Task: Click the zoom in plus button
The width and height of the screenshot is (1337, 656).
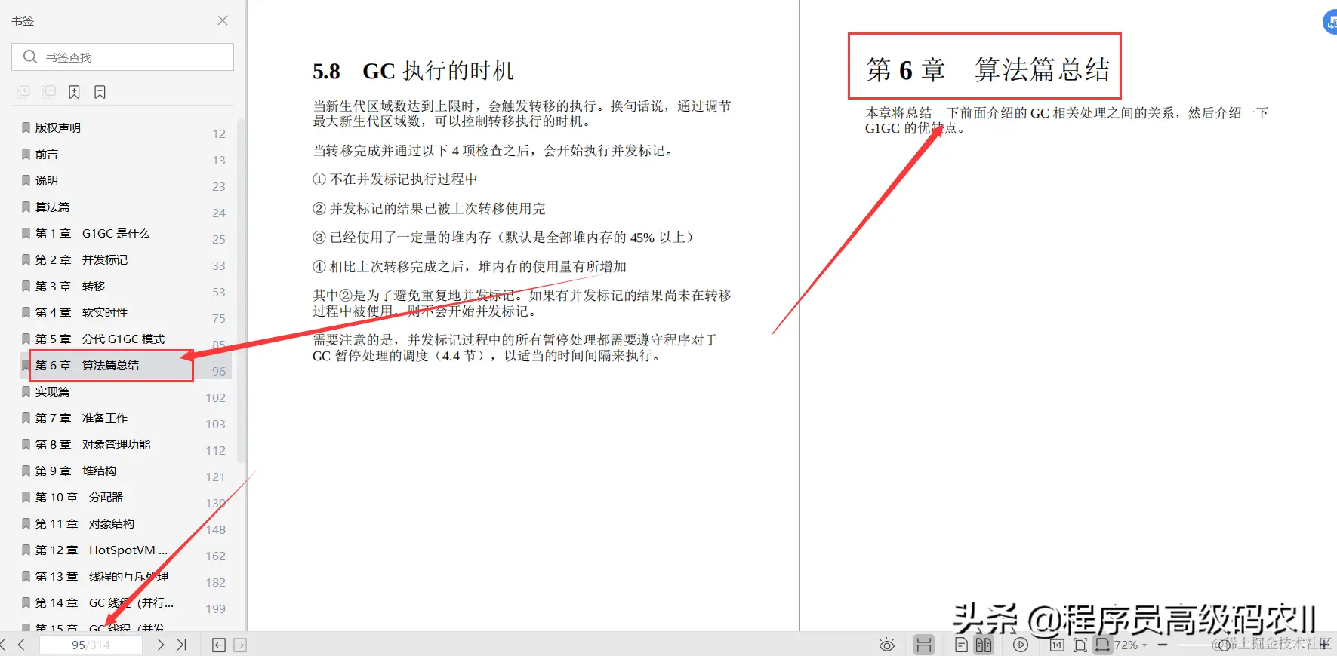Action: click(x=1325, y=645)
